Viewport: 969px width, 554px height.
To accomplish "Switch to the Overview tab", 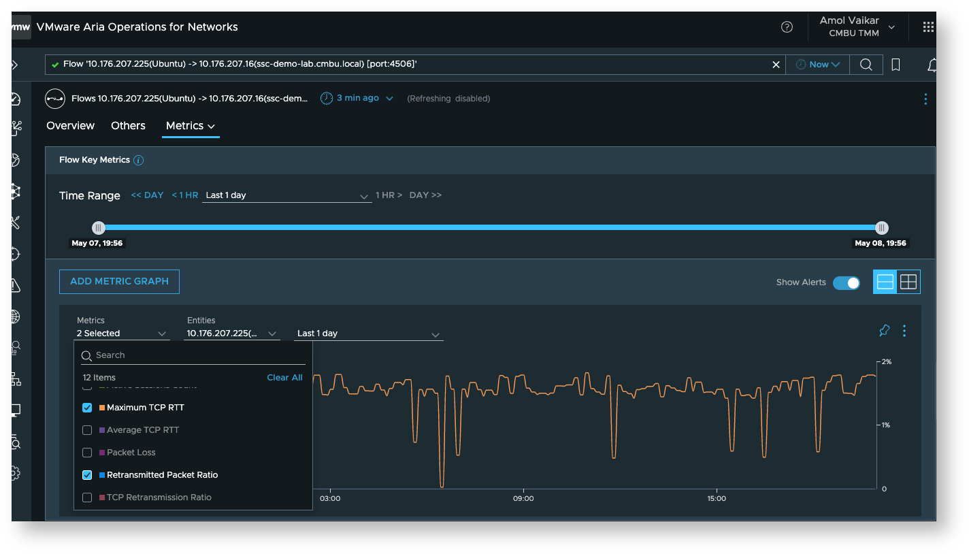I will (70, 126).
